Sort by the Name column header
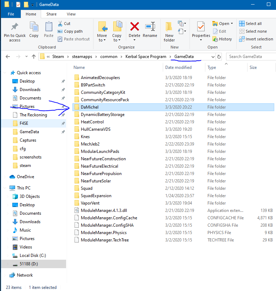 coord(79,67)
